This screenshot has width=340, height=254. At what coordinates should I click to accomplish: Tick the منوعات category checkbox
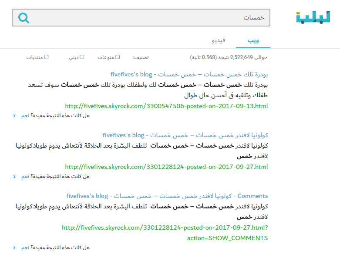tap(118, 57)
